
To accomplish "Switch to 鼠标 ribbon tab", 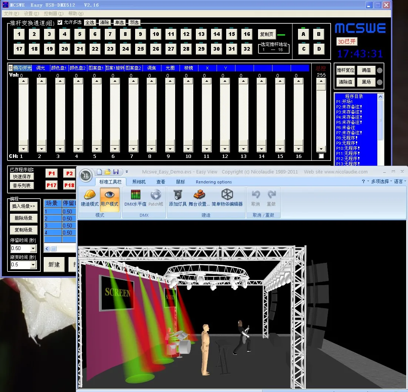I will 180,182.
